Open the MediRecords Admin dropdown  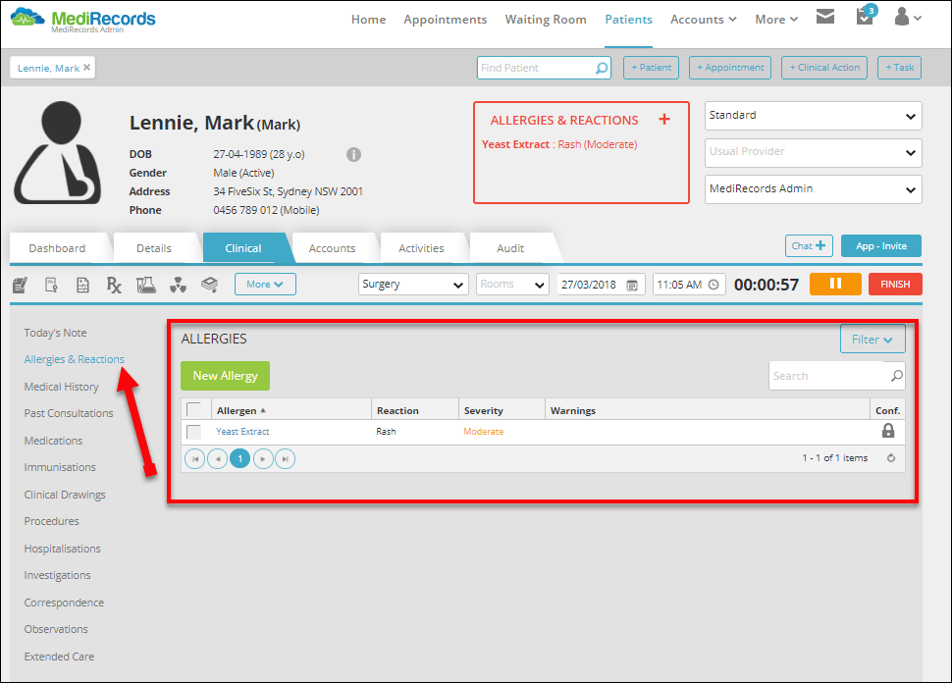[813, 189]
